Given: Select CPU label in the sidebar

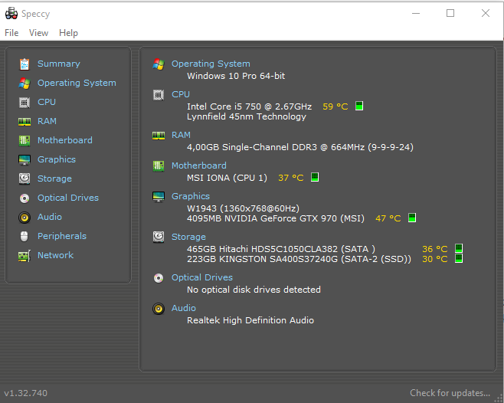Looking at the screenshot, I should coord(47,102).
